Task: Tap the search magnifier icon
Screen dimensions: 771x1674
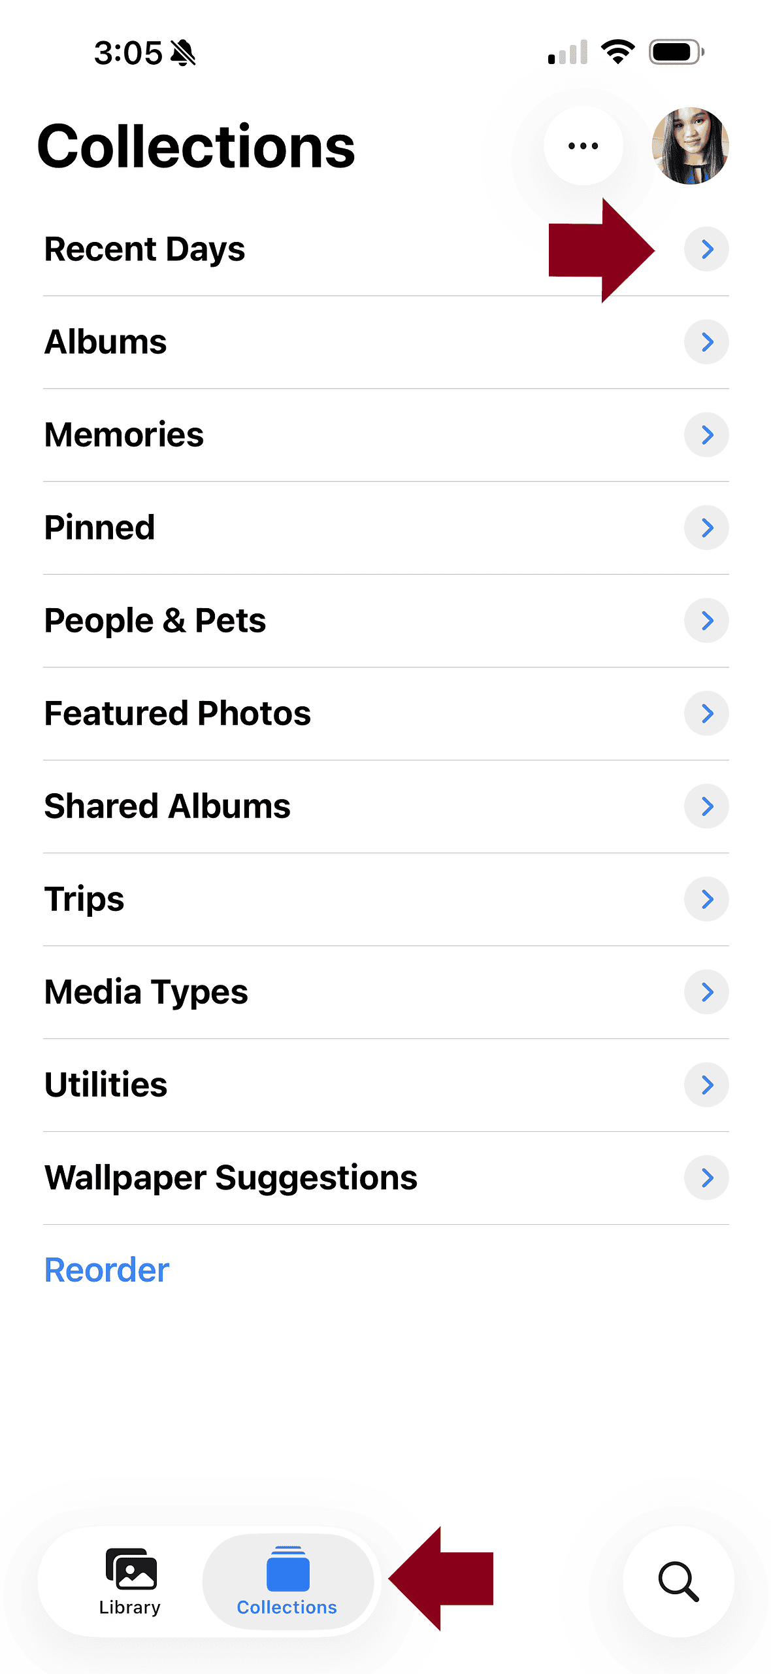Action: pos(678,1581)
